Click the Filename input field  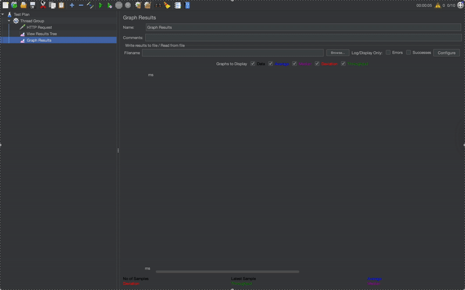[x=233, y=53]
